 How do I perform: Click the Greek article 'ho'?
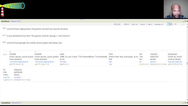tap(141, 54)
